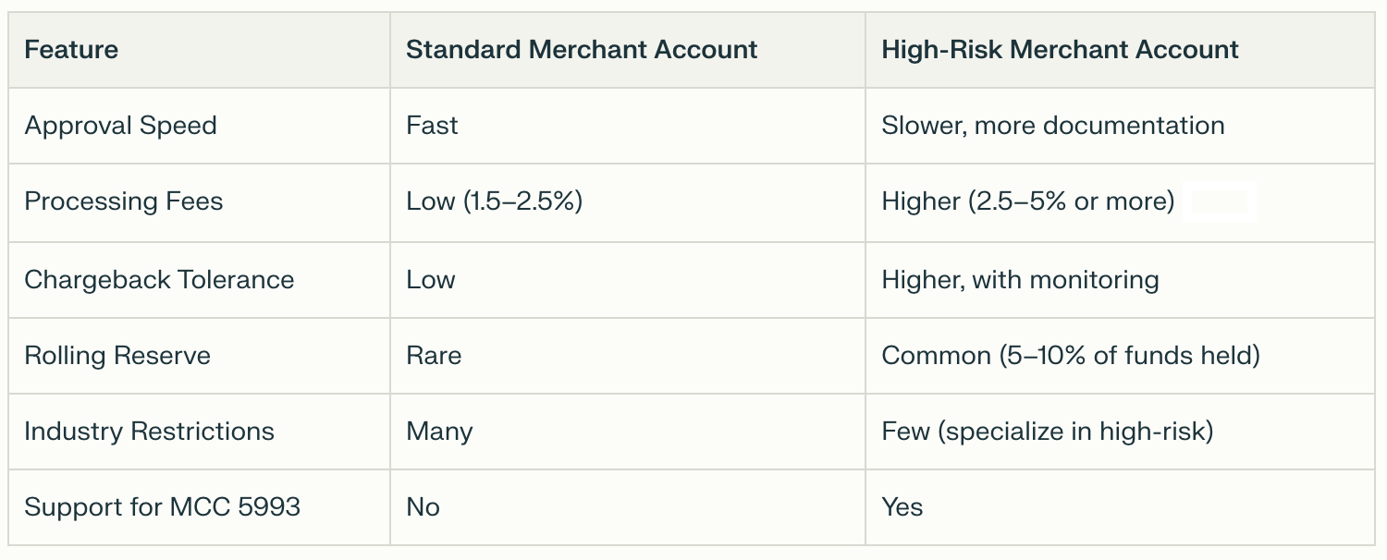The image size is (1387, 560).
Task: Click the "Yes" MCC 5993 support cell
Action: pyautogui.click(x=902, y=507)
